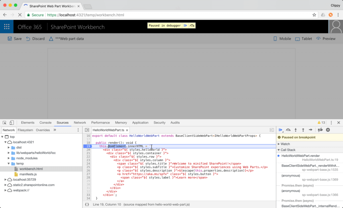Toggle the device toolbar icon
This screenshot has width=343, height=208.
(x=11, y=122)
